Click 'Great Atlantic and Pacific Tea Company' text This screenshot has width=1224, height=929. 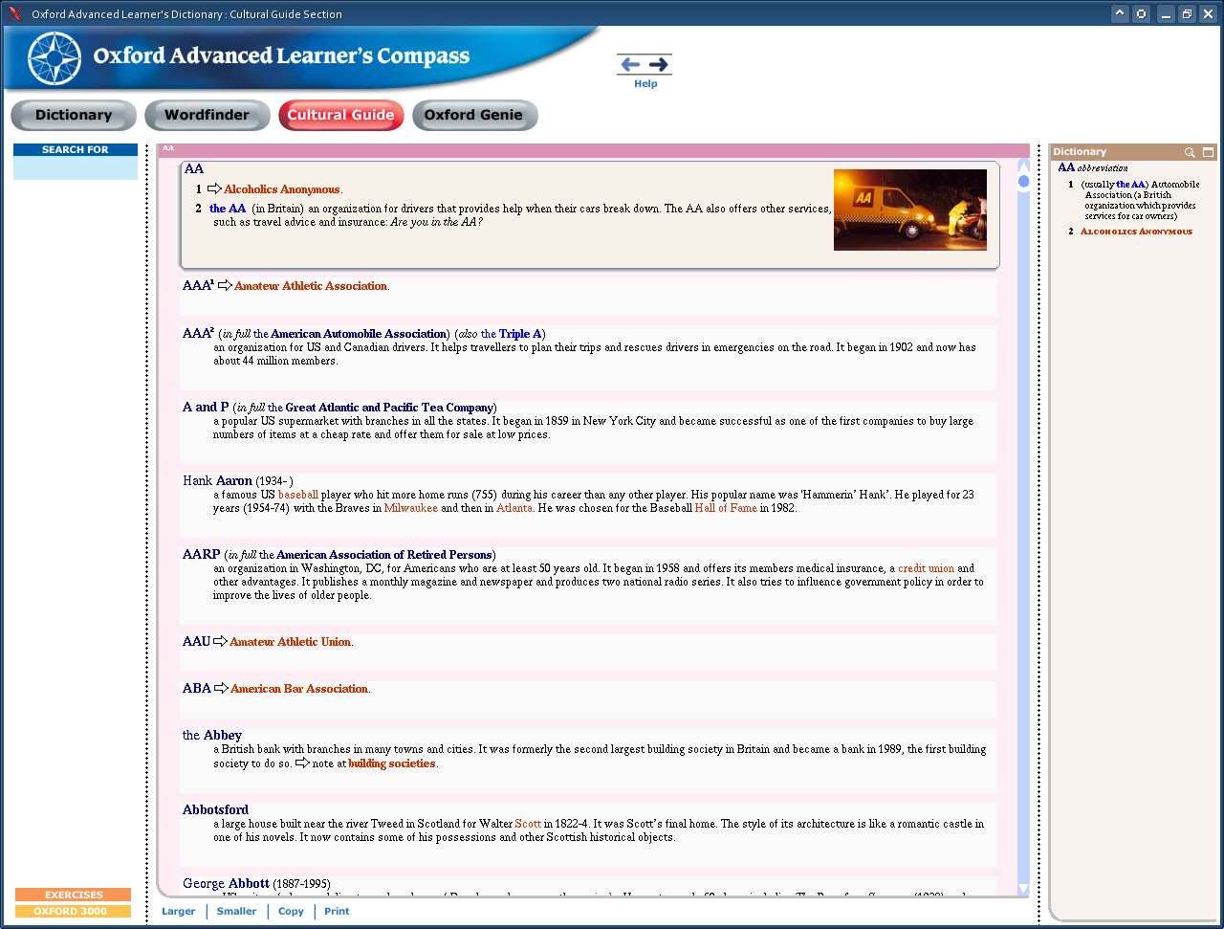coord(389,408)
